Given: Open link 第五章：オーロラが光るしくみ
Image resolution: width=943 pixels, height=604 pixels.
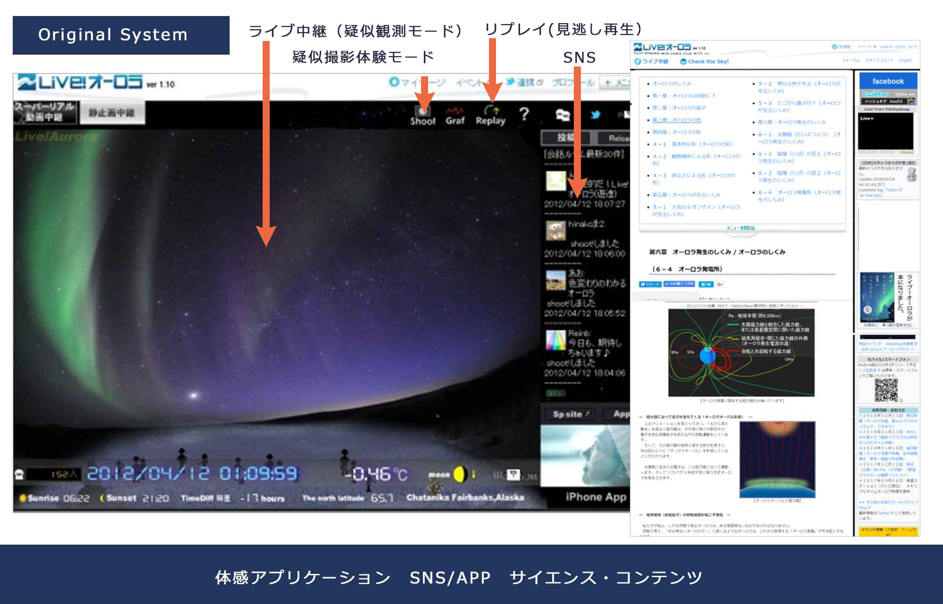Looking at the screenshot, I should coord(687,195).
